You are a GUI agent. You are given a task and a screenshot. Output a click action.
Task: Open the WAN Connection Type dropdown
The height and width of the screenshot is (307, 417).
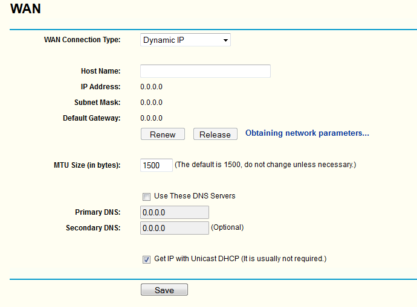[185, 40]
